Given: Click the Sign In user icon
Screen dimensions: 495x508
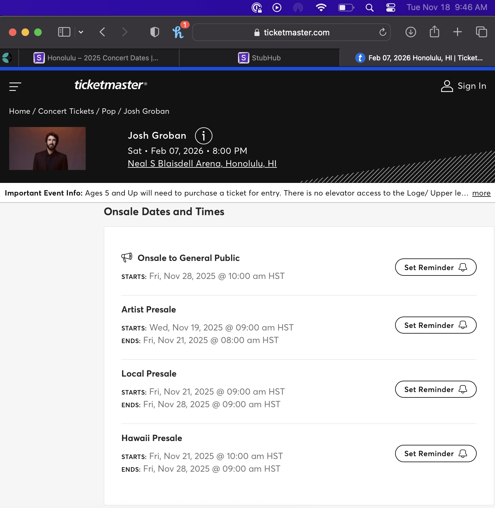Looking at the screenshot, I should point(447,86).
